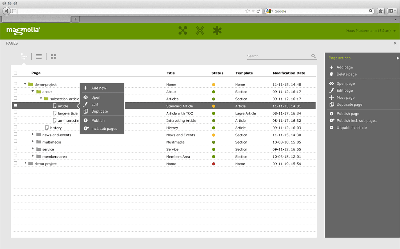Switch to tree view in Pages toolbar
Image resolution: width=400 pixels, height=249 pixels.
point(24,56)
